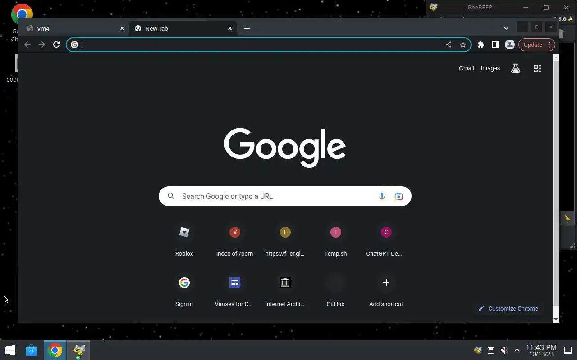577x360 pixels.
Task: Click the Chrome forward arrow
Action: coord(42,45)
